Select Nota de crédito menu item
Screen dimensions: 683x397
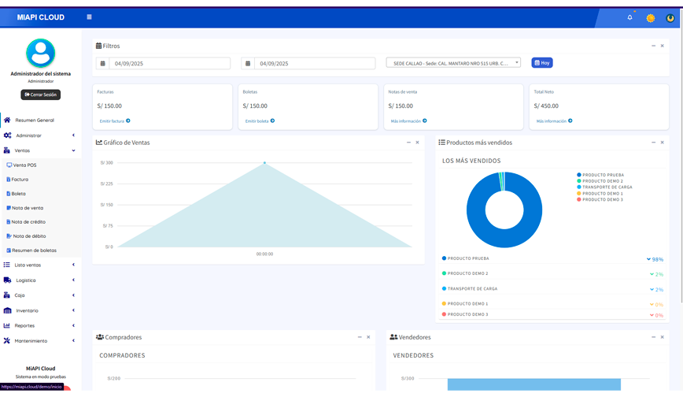[x=28, y=222]
